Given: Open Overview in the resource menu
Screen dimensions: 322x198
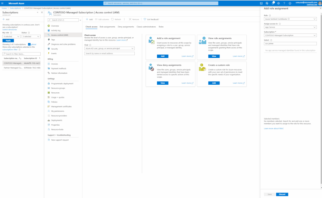Looking at the screenshot, I should coord(55,26).
